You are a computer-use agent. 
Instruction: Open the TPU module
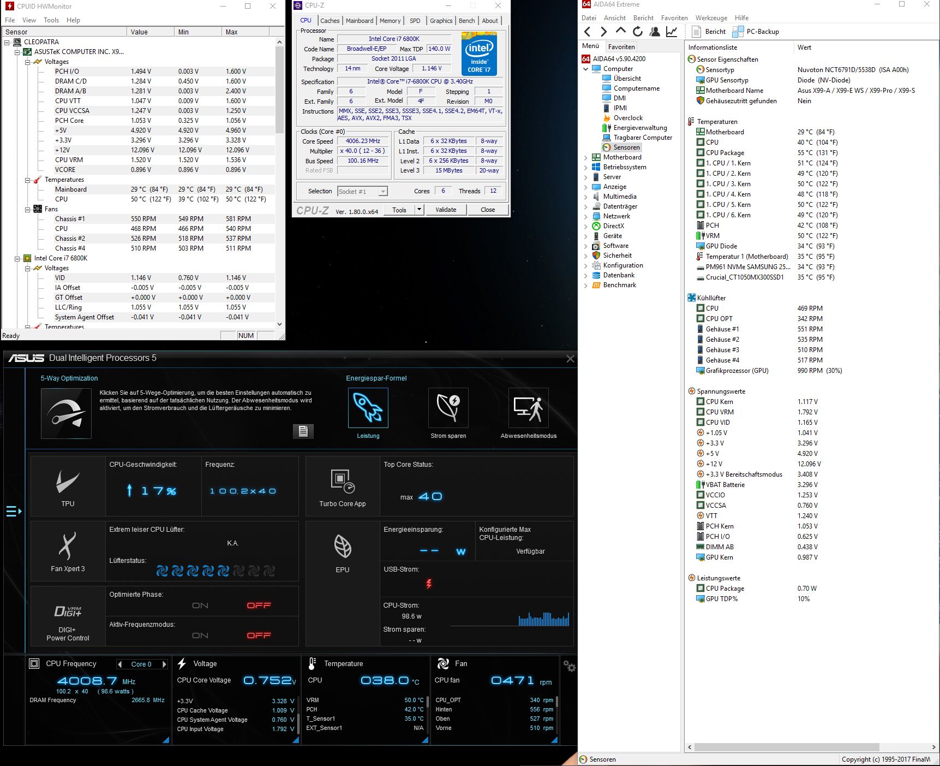click(68, 486)
